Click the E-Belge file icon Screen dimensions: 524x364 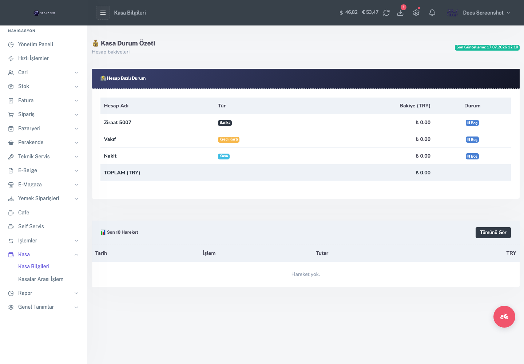click(x=11, y=171)
